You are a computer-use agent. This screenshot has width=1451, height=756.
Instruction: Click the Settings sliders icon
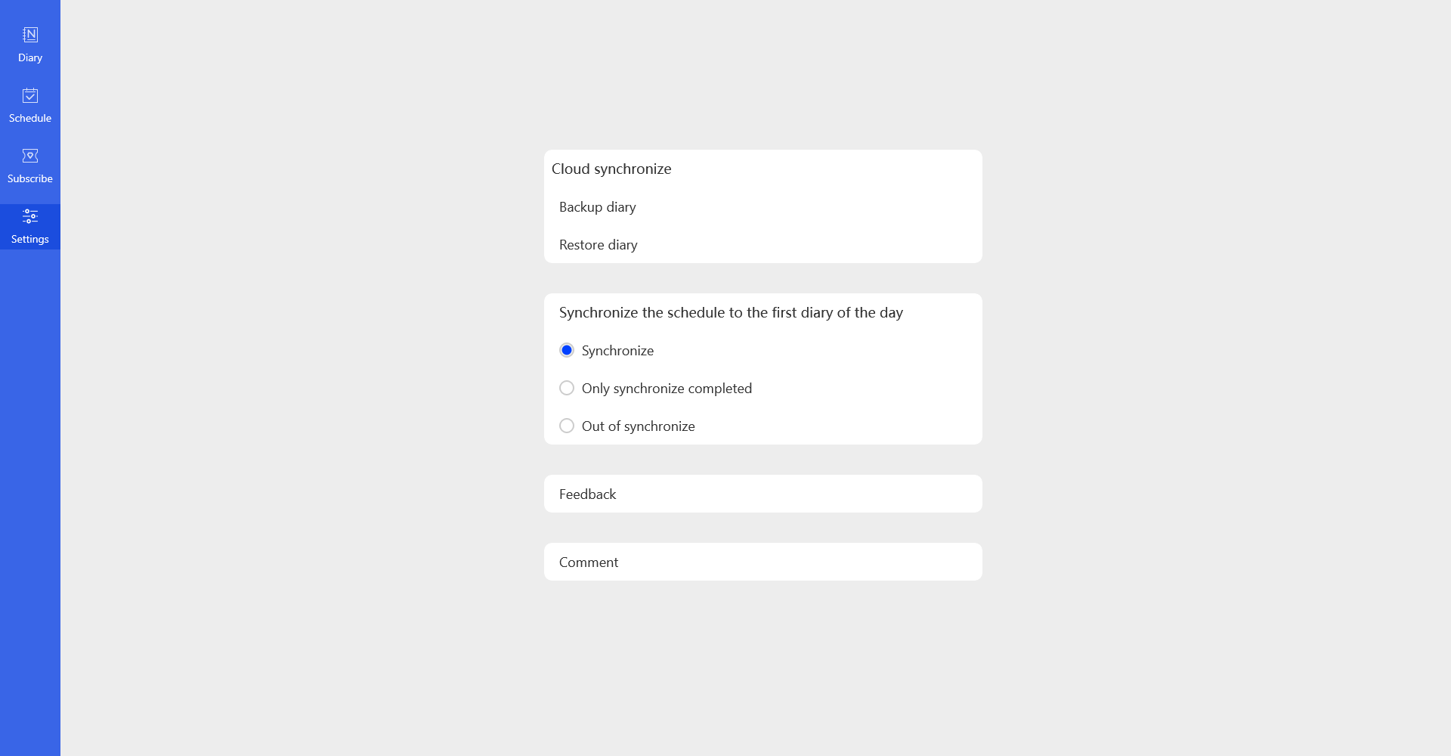tap(30, 216)
